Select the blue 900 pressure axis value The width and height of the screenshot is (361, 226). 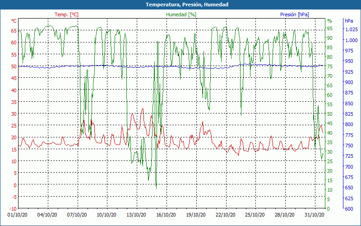click(349, 82)
